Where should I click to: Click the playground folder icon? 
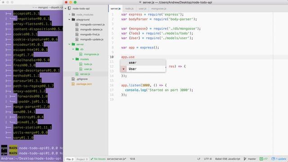pyautogui.click(x=73, y=19)
